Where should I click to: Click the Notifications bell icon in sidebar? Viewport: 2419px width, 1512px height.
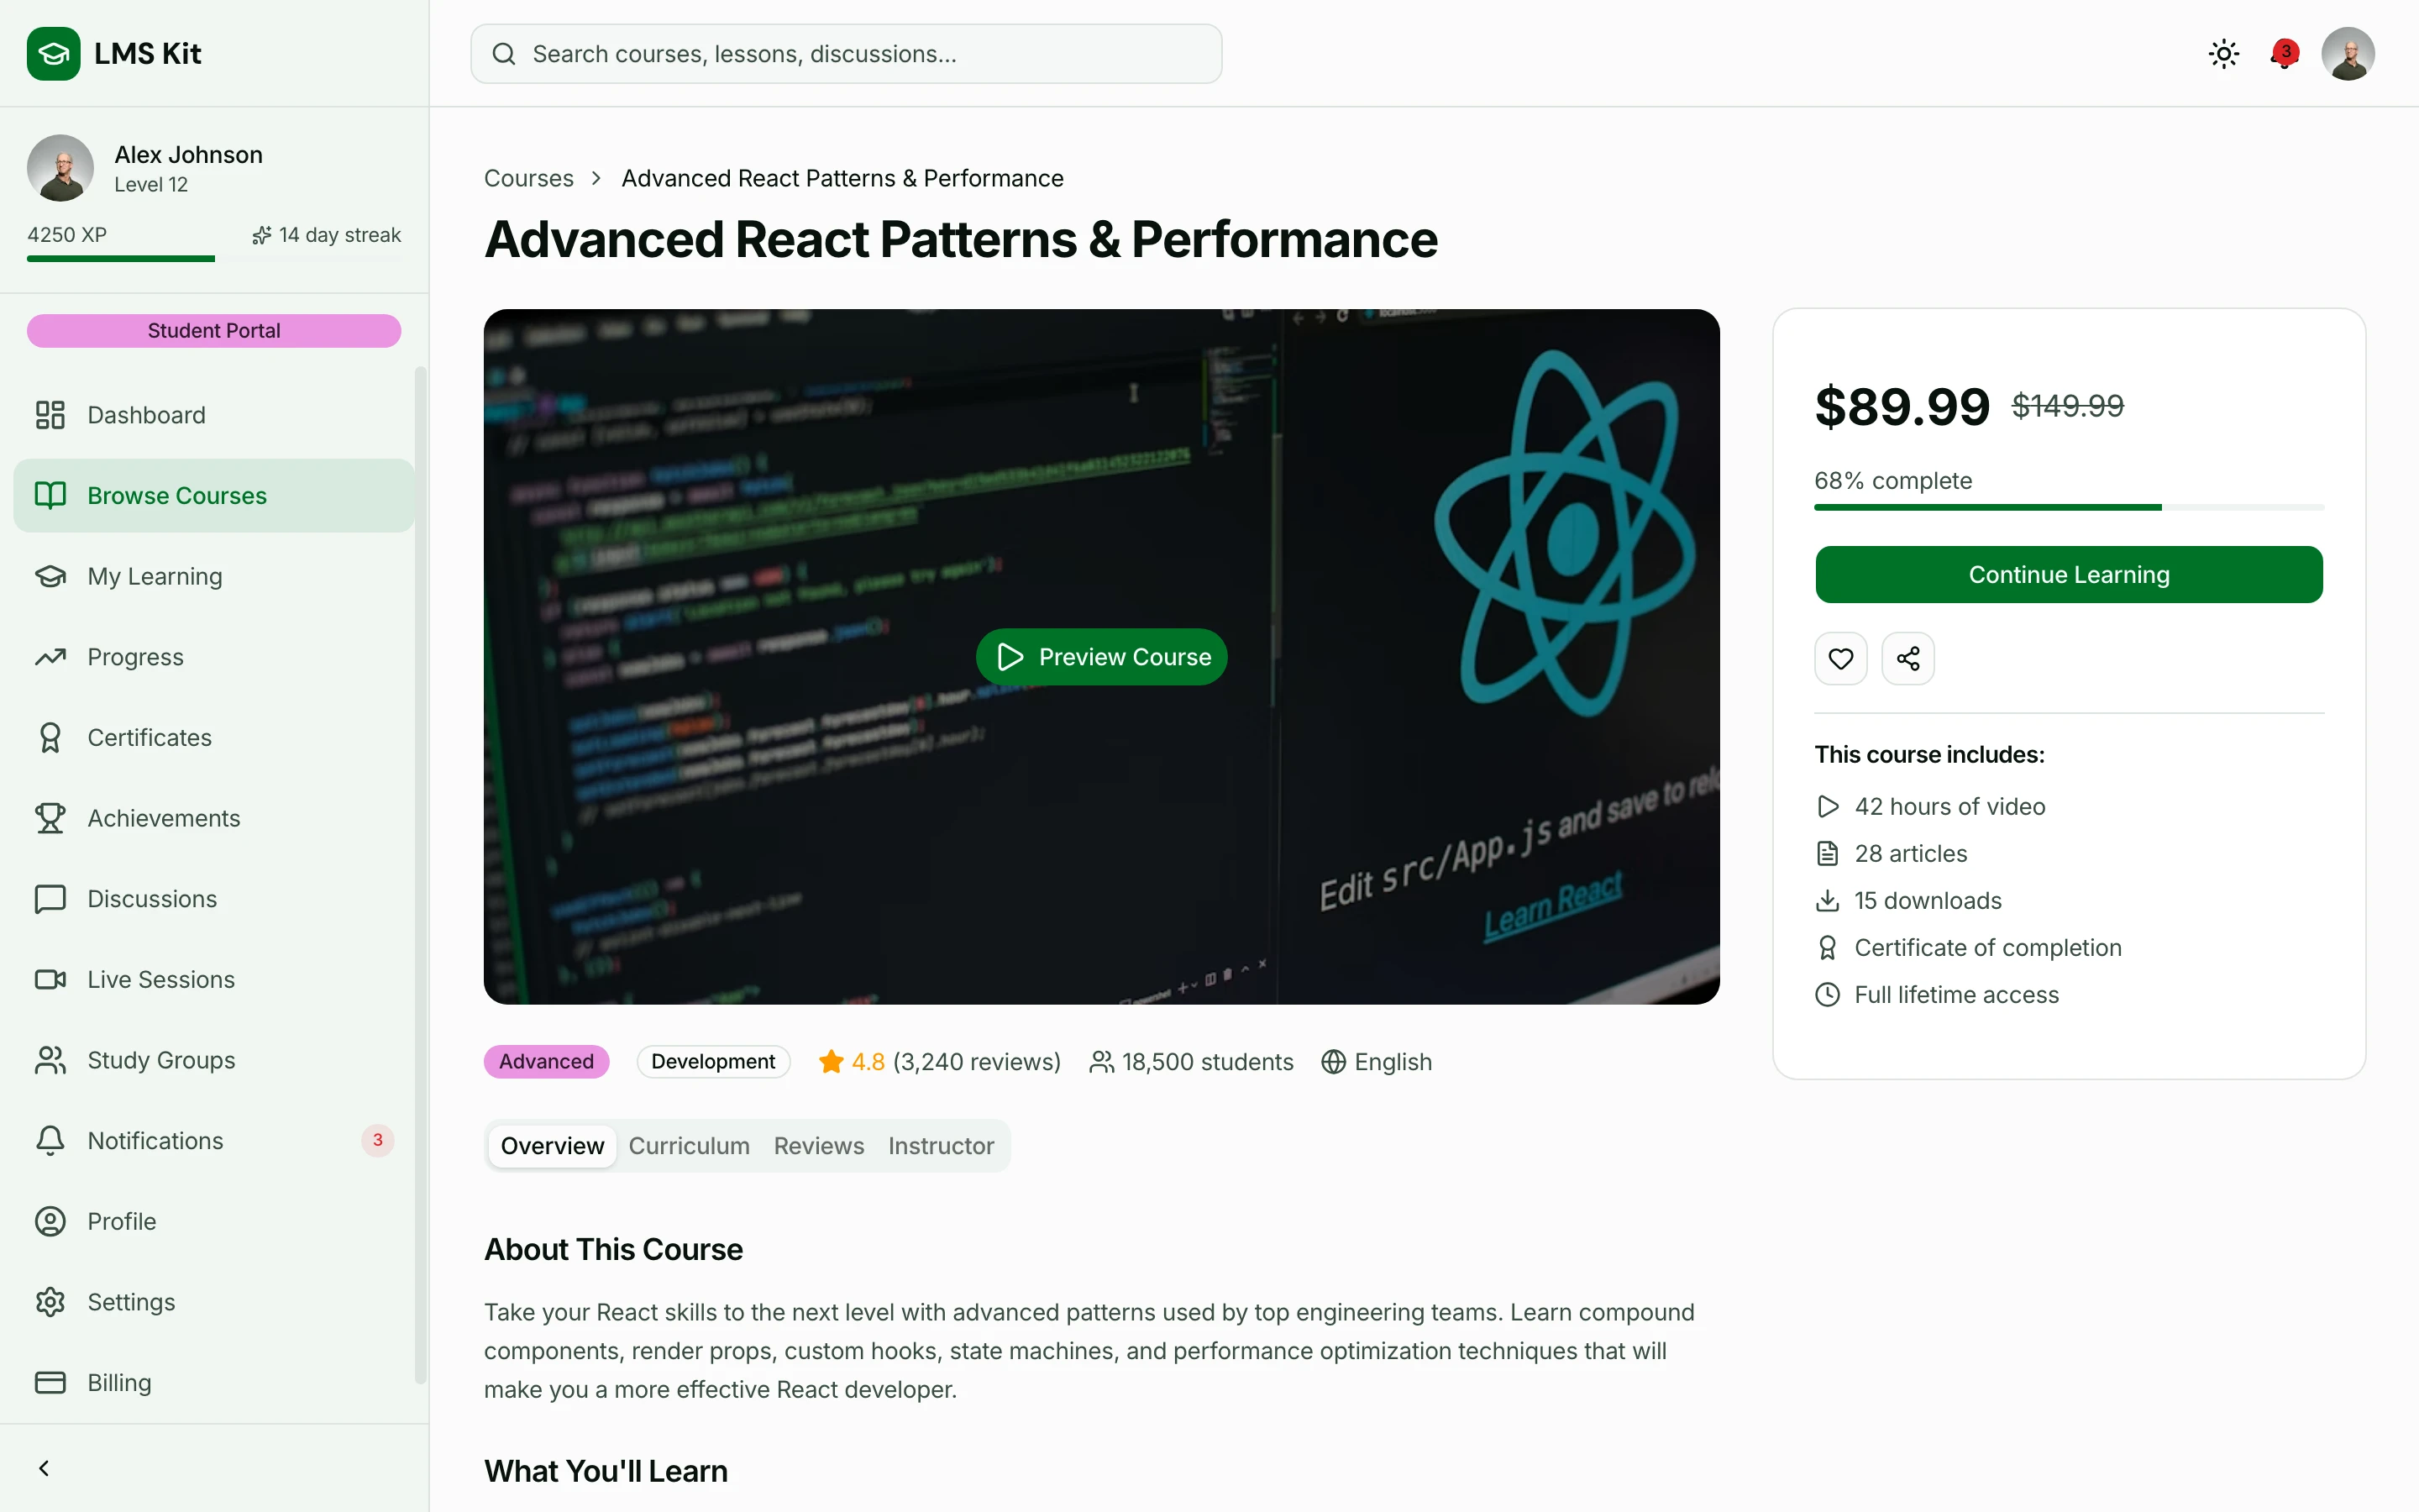(x=50, y=1141)
